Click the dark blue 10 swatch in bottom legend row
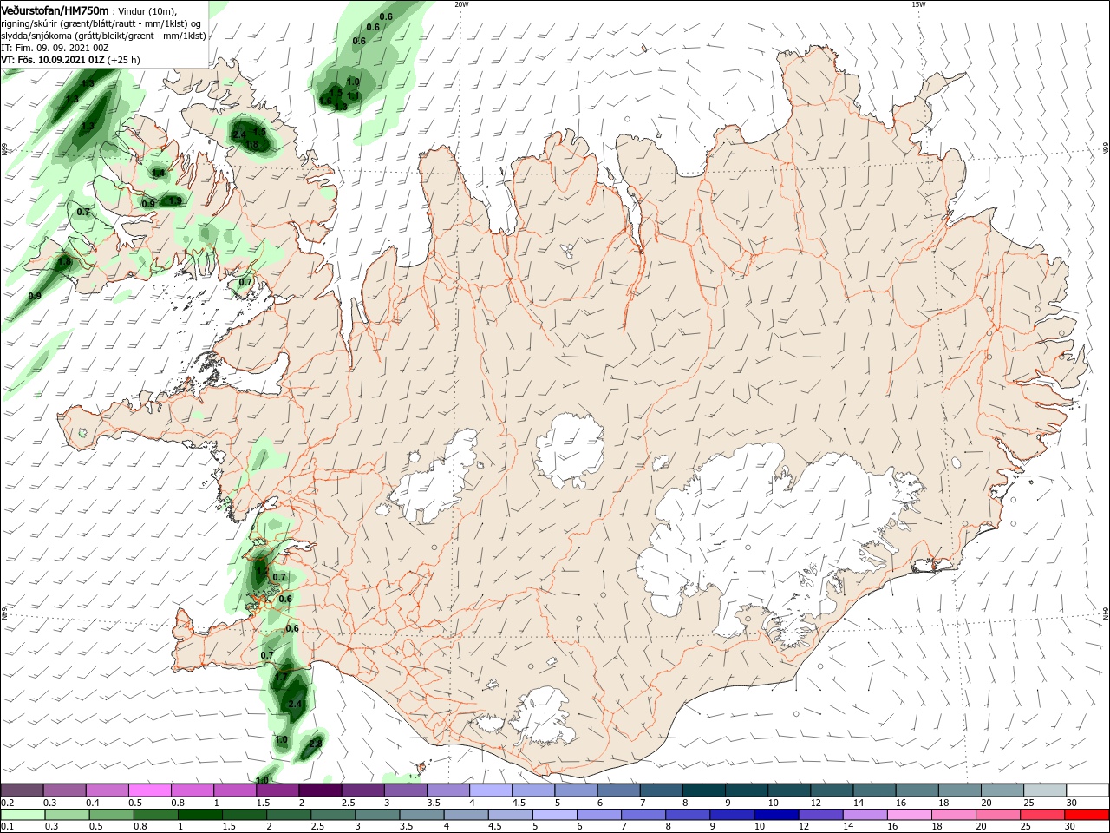 click(775, 815)
